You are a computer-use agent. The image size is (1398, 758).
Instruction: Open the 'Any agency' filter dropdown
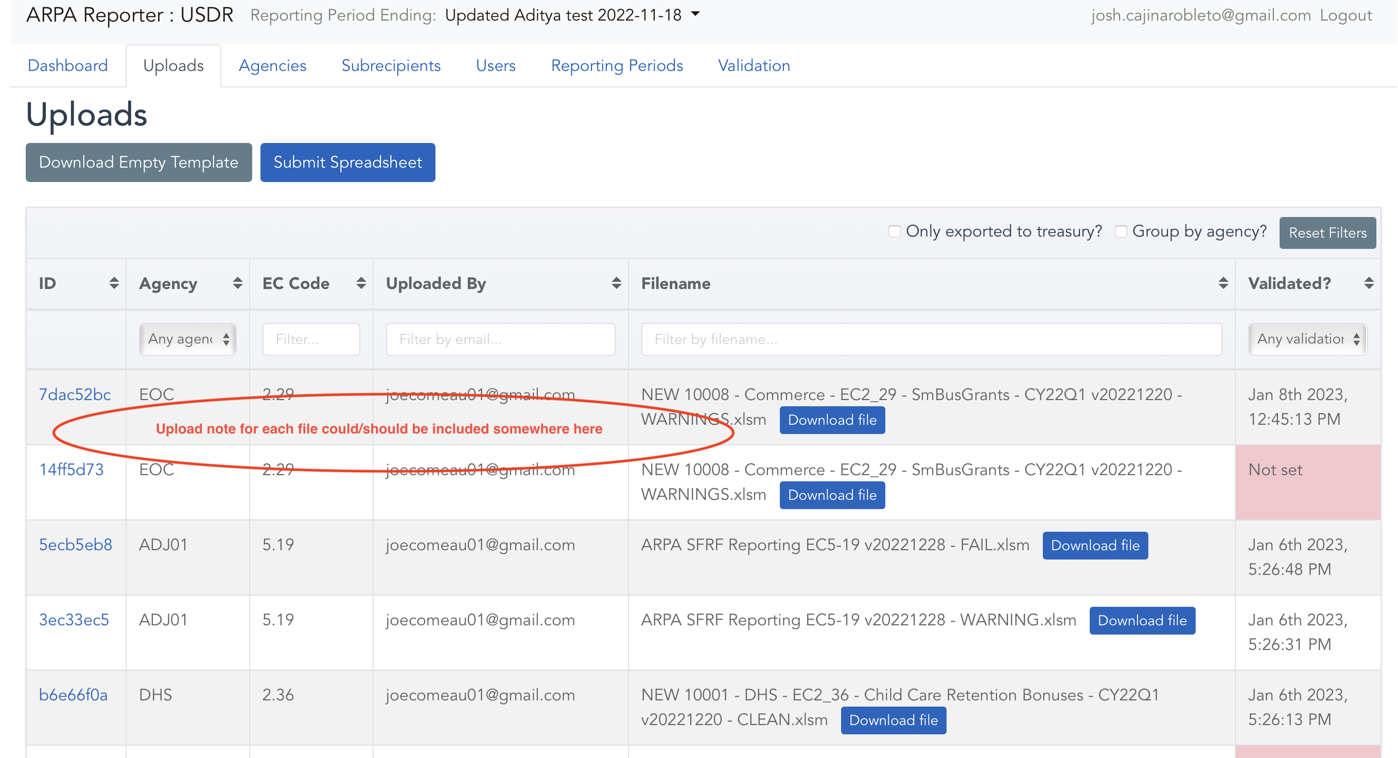[x=187, y=339]
